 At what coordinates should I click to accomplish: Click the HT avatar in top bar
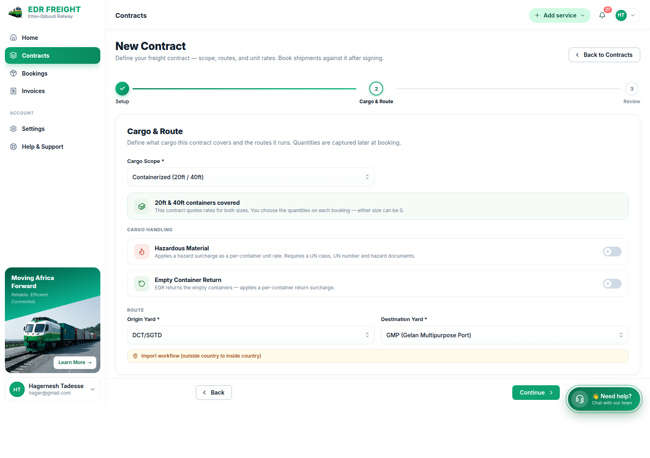[x=621, y=15]
